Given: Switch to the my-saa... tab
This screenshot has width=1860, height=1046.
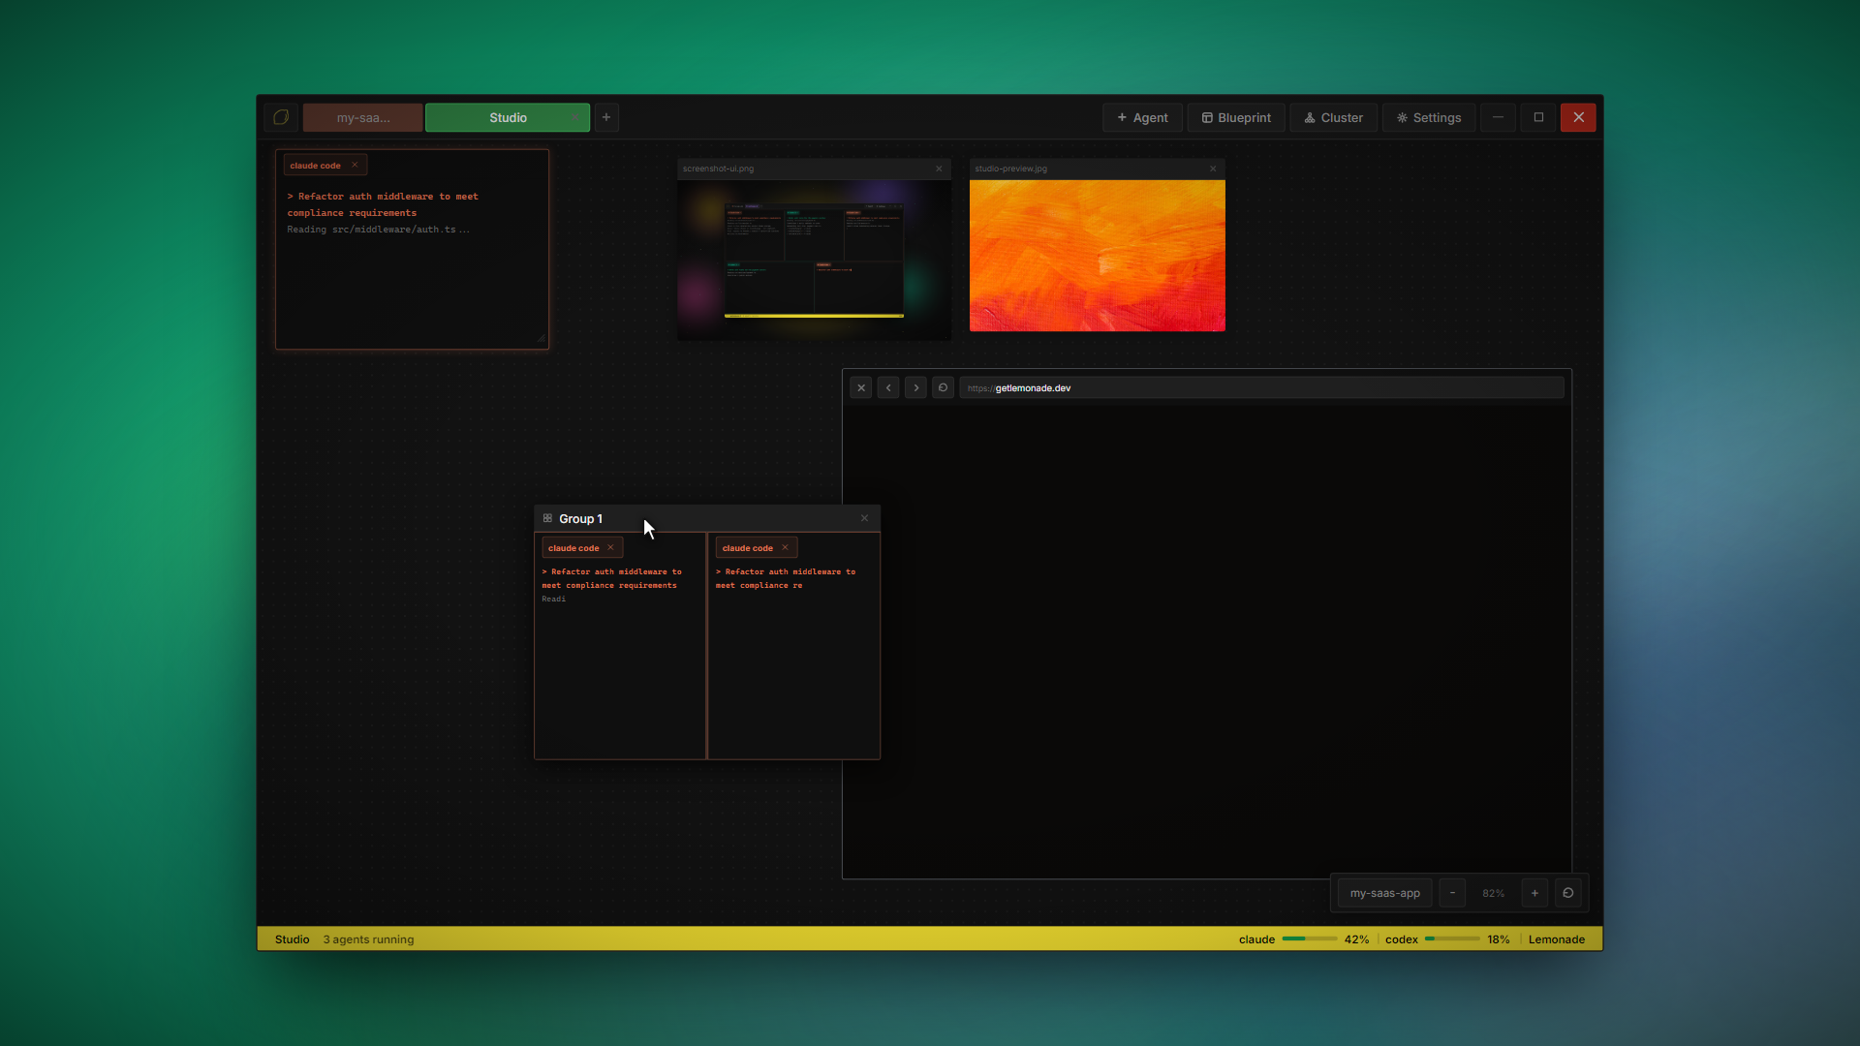Looking at the screenshot, I should (363, 117).
